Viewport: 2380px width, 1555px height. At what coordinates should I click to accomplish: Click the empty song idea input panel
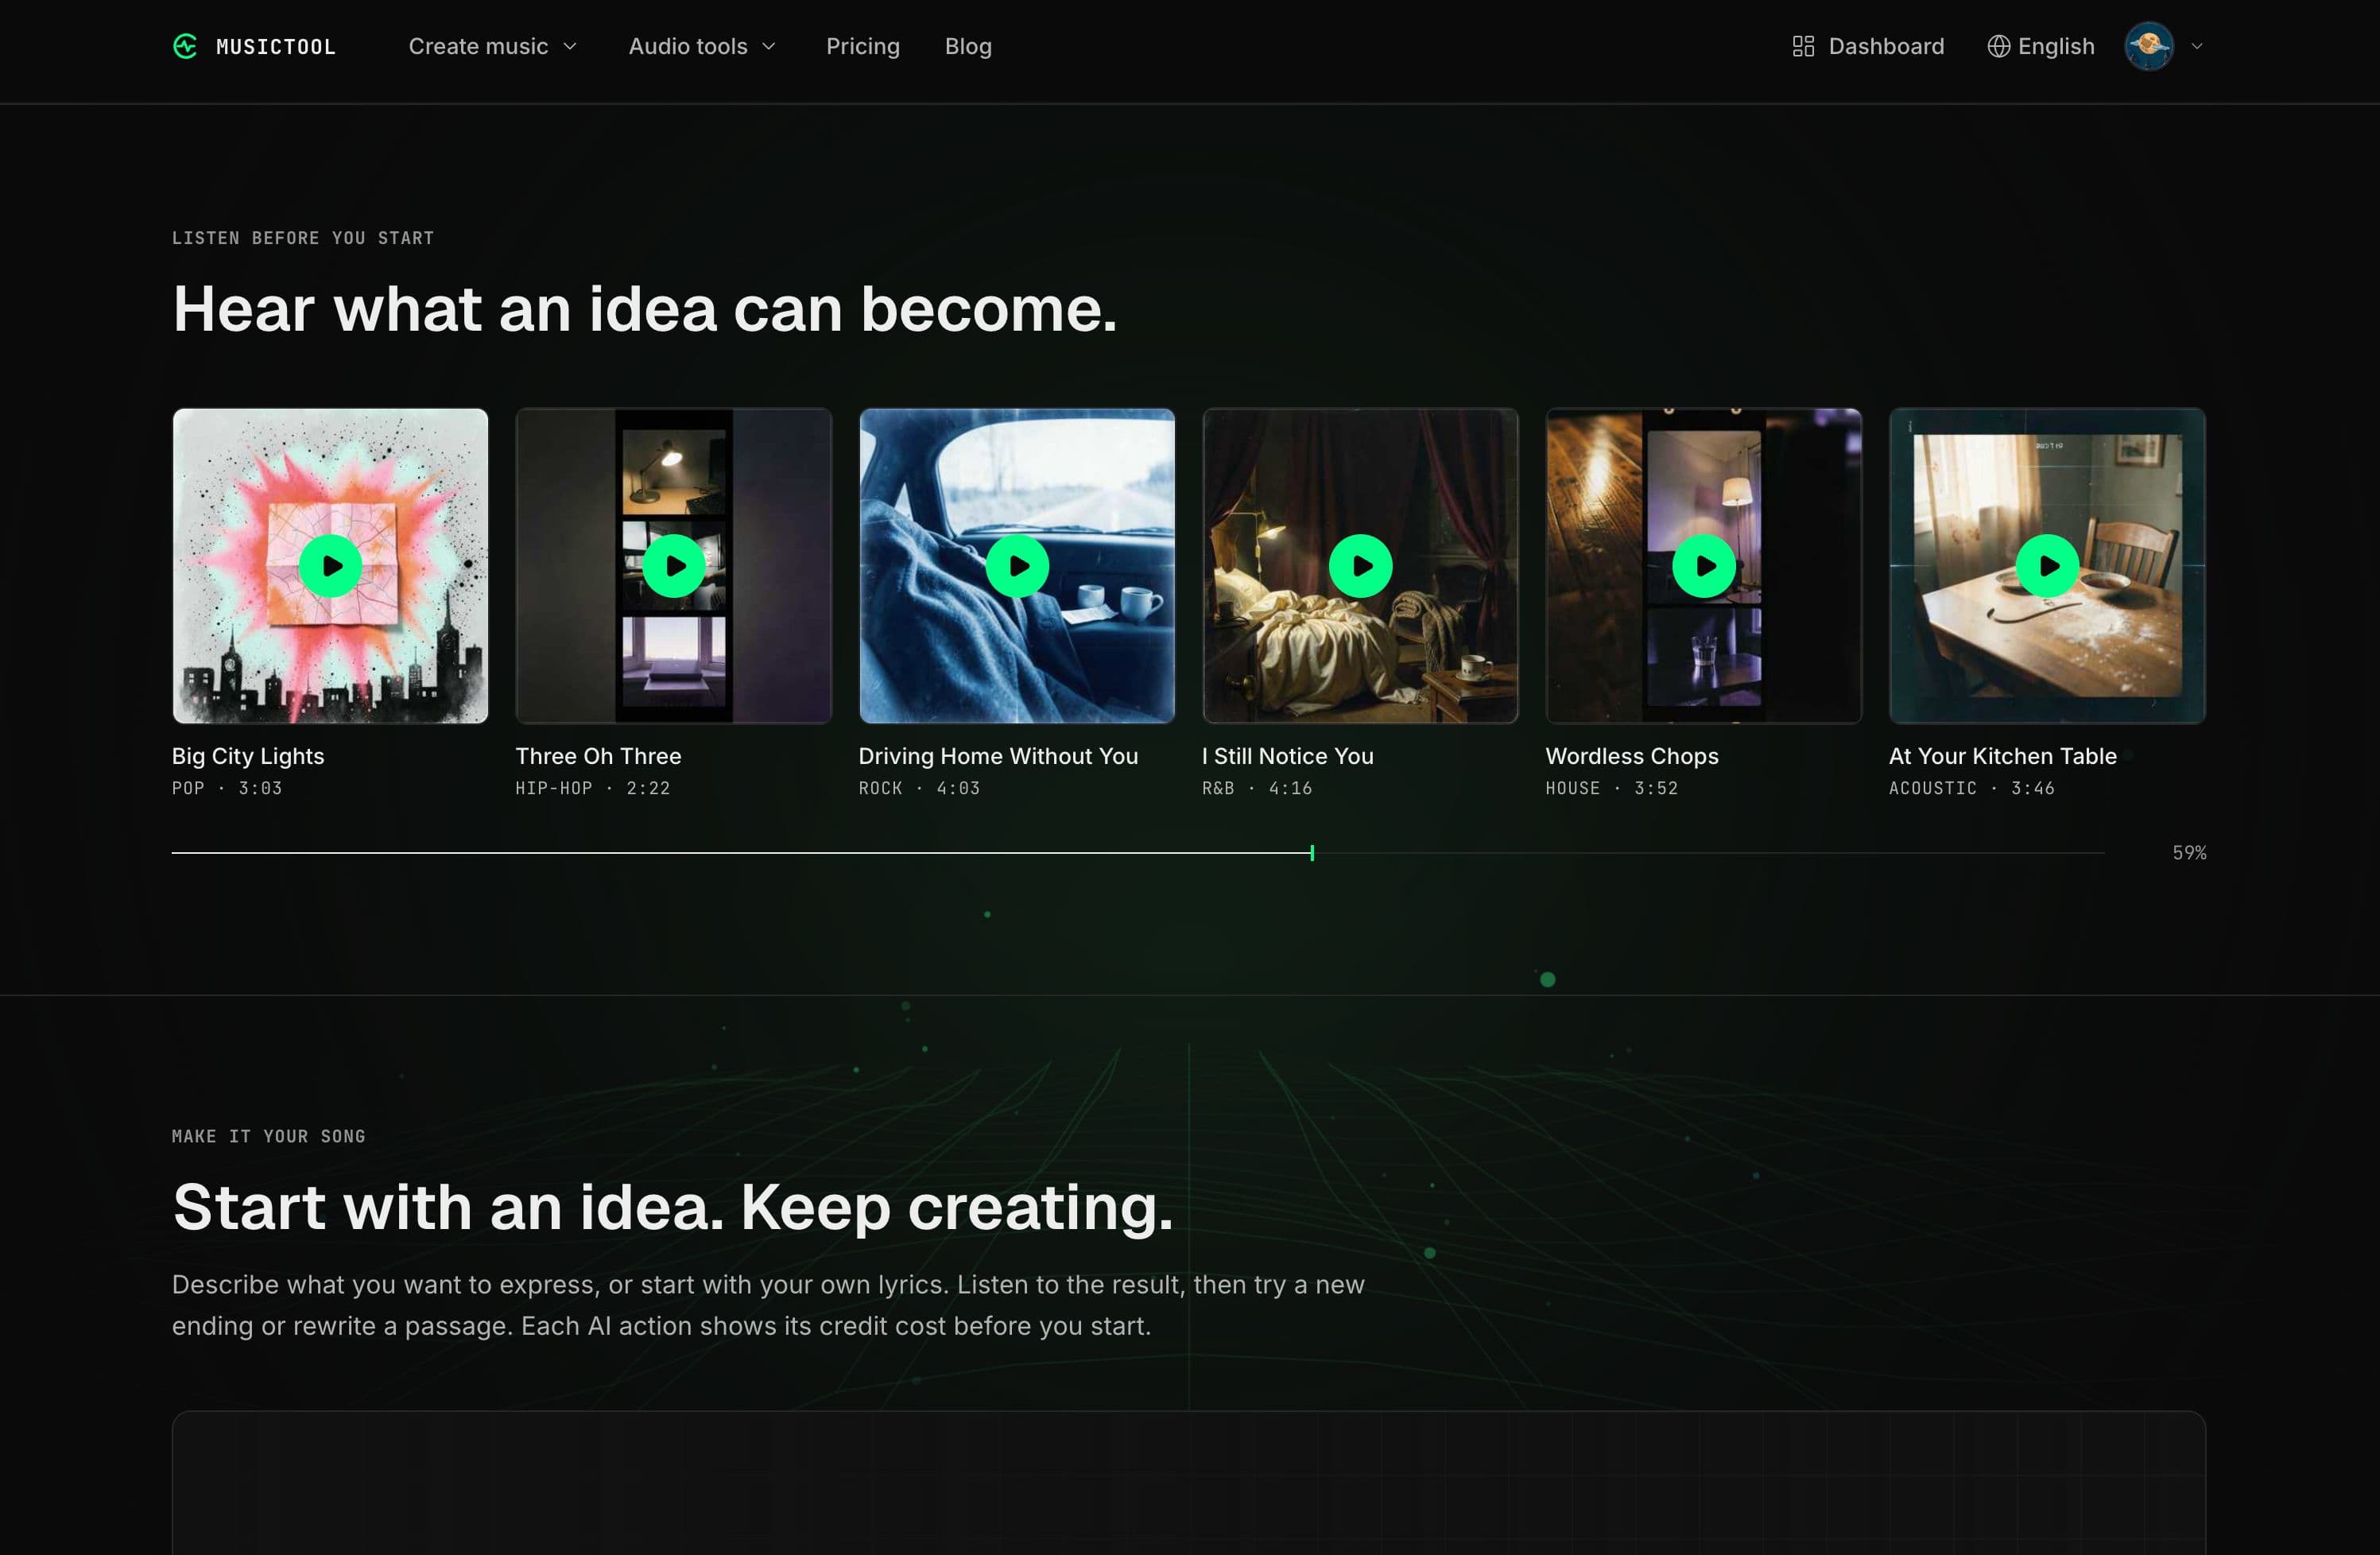click(x=1189, y=1483)
